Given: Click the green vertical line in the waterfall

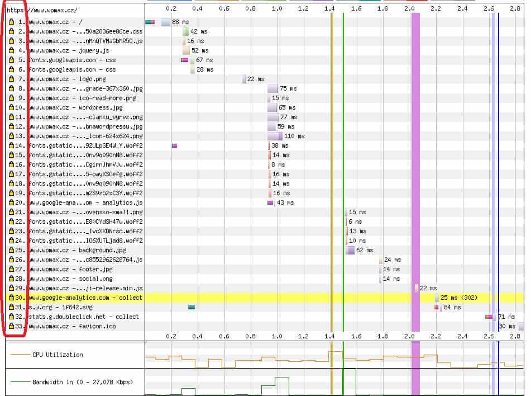Looking at the screenshot, I should coord(343,168).
